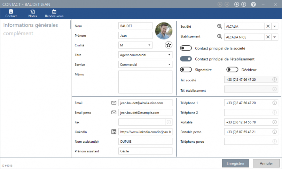Screen dimensions: 282x169
Task: Mark contact as favorite with star icon
Action: click(x=169, y=45)
